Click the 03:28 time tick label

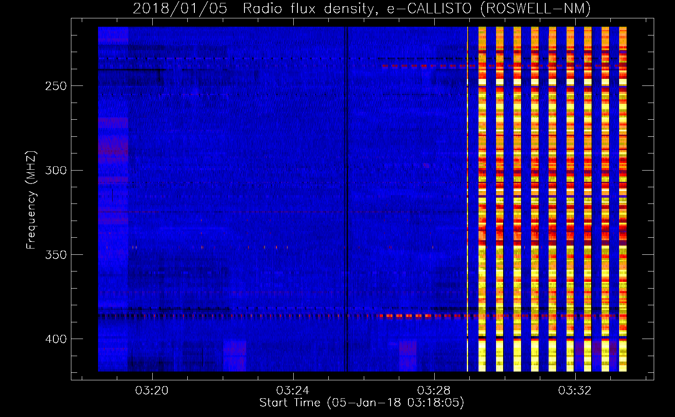tap(434, 390)
